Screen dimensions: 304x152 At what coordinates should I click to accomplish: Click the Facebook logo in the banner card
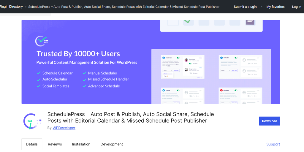[164, 58]
